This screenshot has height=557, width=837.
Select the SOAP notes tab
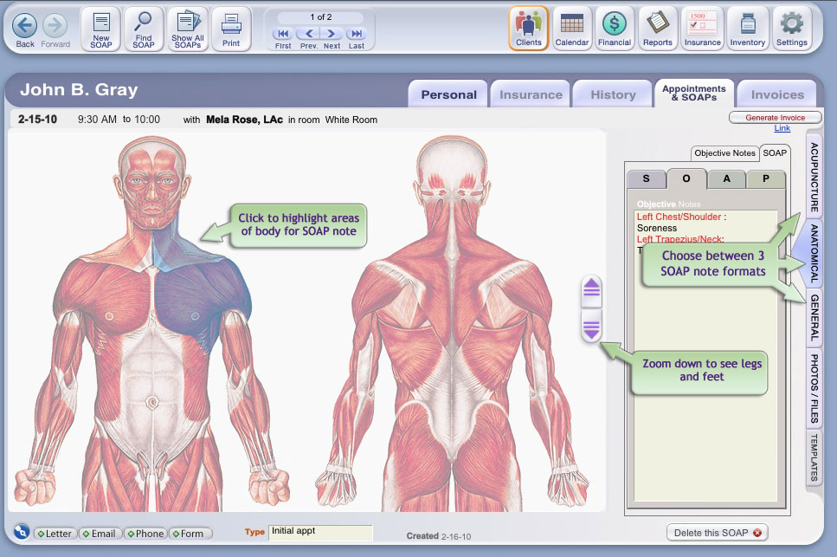775,153
